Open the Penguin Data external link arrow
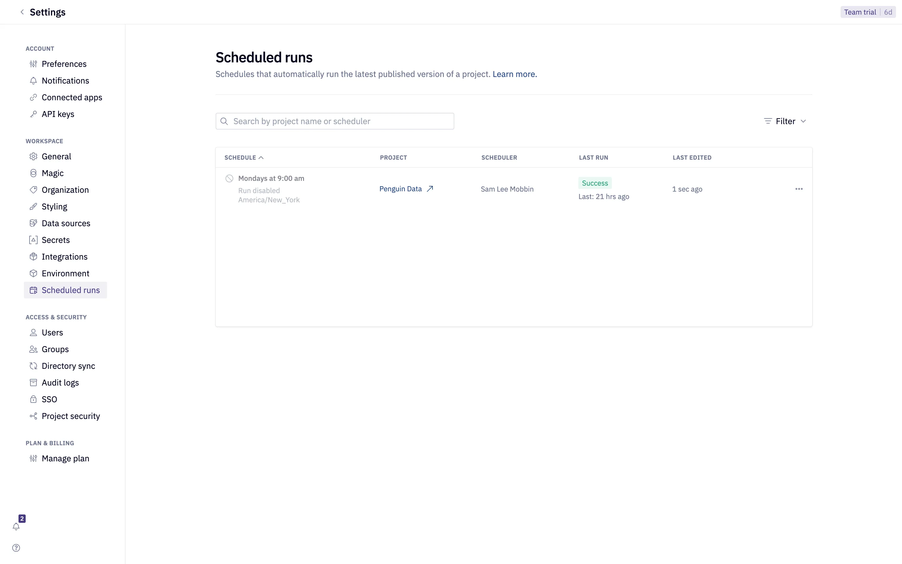This screenshot has width=902, height=564. [430, 189]
